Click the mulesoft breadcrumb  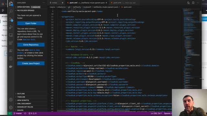(87, 7)
